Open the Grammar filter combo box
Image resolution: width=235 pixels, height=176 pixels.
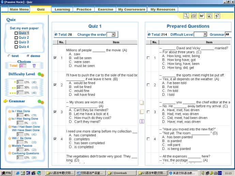(x=228, y=34)
